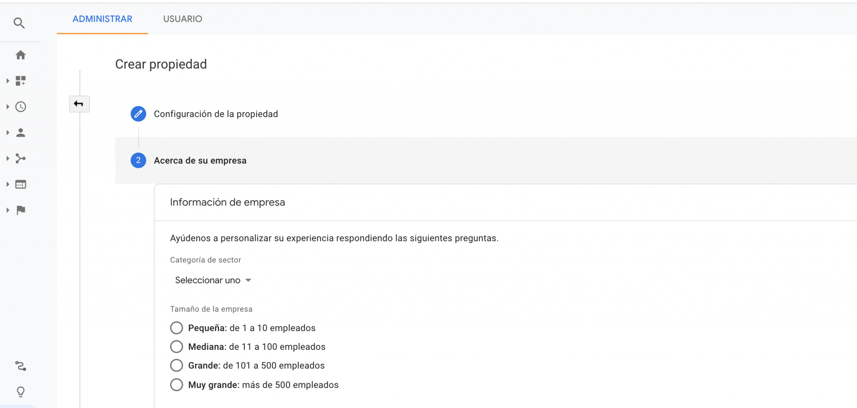Switch to the USUARIO tab
Screen dimensions: 857x408
click(x=182, y=19)
